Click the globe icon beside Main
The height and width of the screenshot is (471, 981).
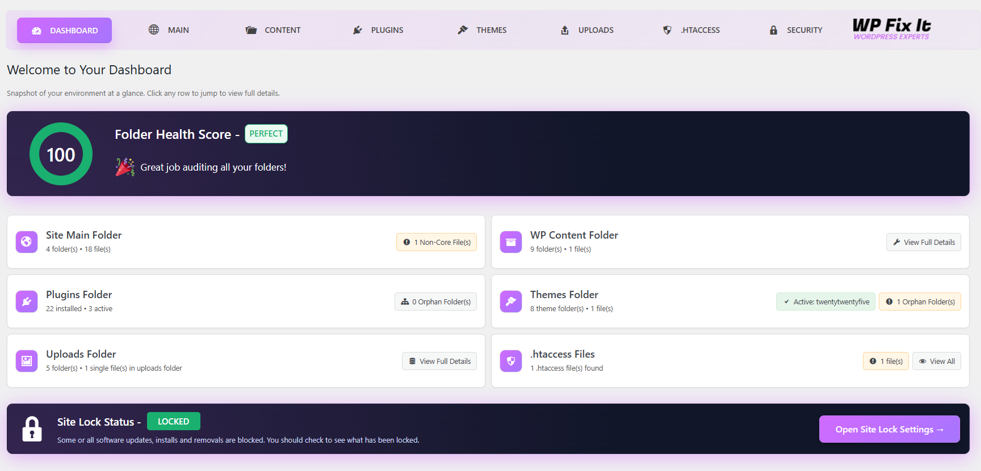click(154, 29)
